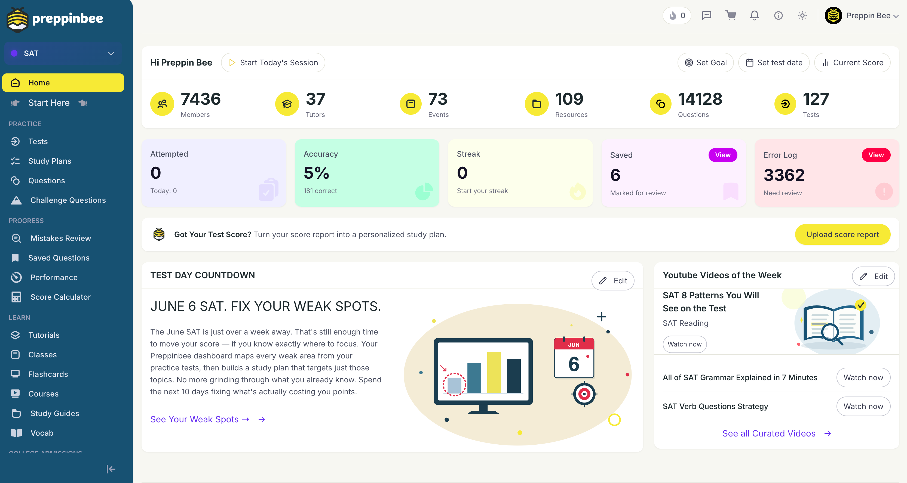Go to Home in sidebar
This screenshot has height=483, width=907.
[63, 83]
